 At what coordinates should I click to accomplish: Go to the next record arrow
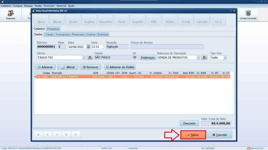pos(57,135)
